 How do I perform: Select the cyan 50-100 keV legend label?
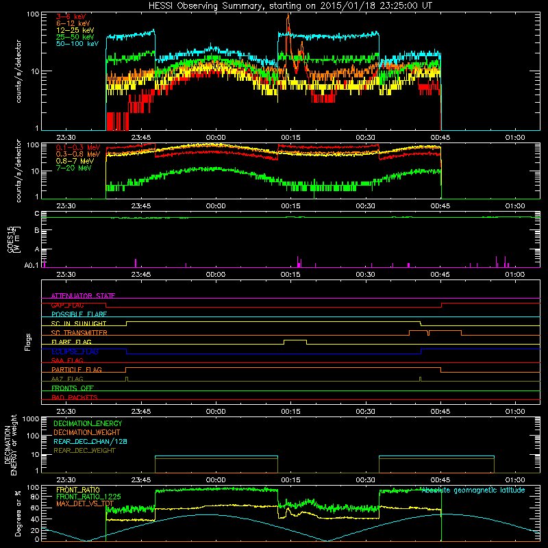pos(77,44)
